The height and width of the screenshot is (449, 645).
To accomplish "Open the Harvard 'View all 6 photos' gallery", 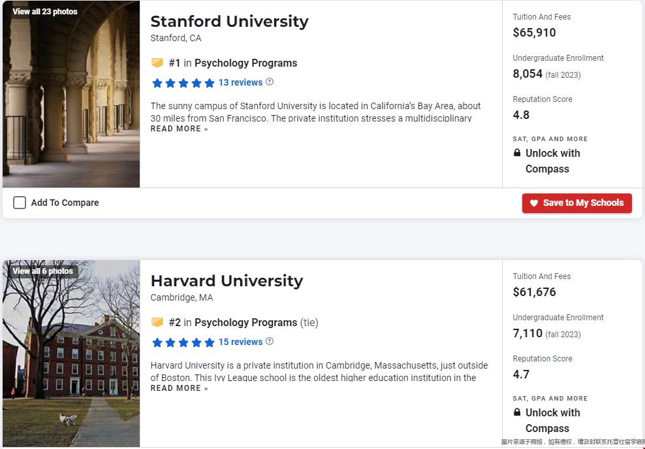I will 42,271.
